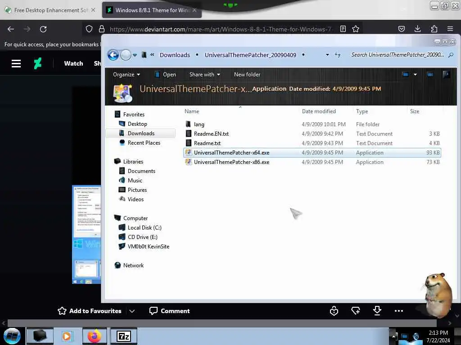Open Firefox downloads panel
Viewport: 461px width, 345px height.
coord(417,29)
